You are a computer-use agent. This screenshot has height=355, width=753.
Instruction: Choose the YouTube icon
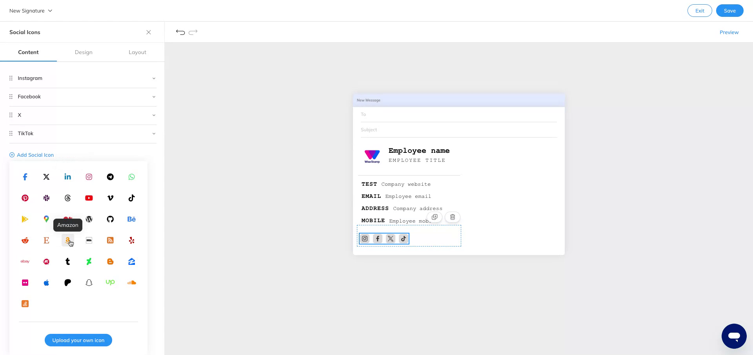[89, 198]
